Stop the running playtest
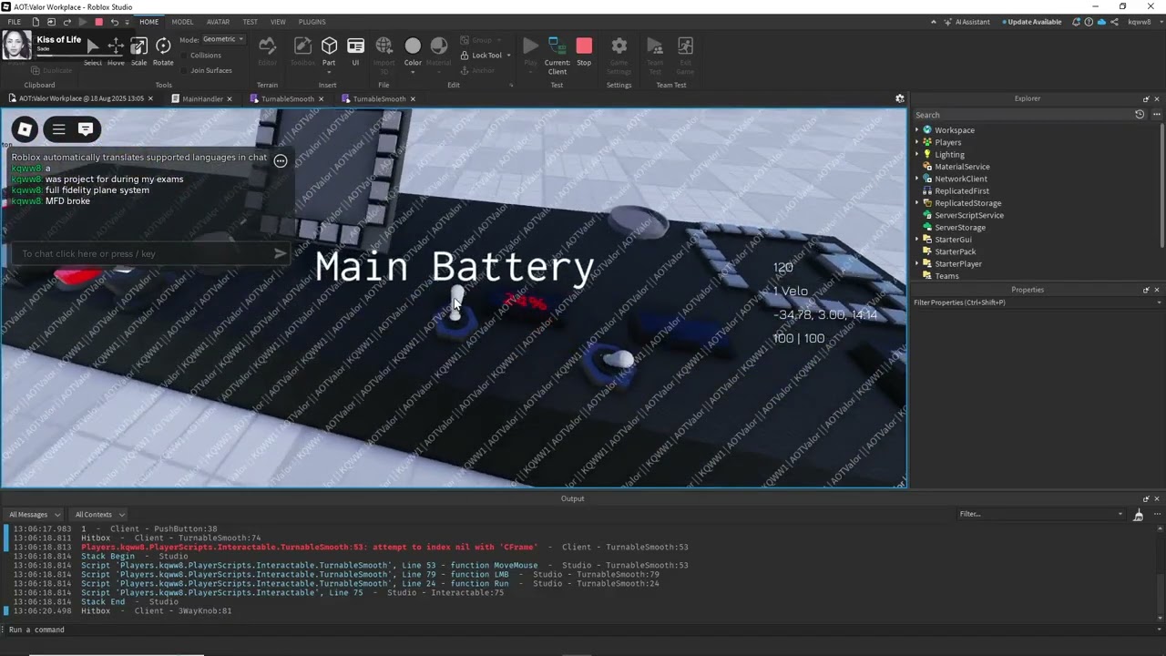 click(584, 51)
